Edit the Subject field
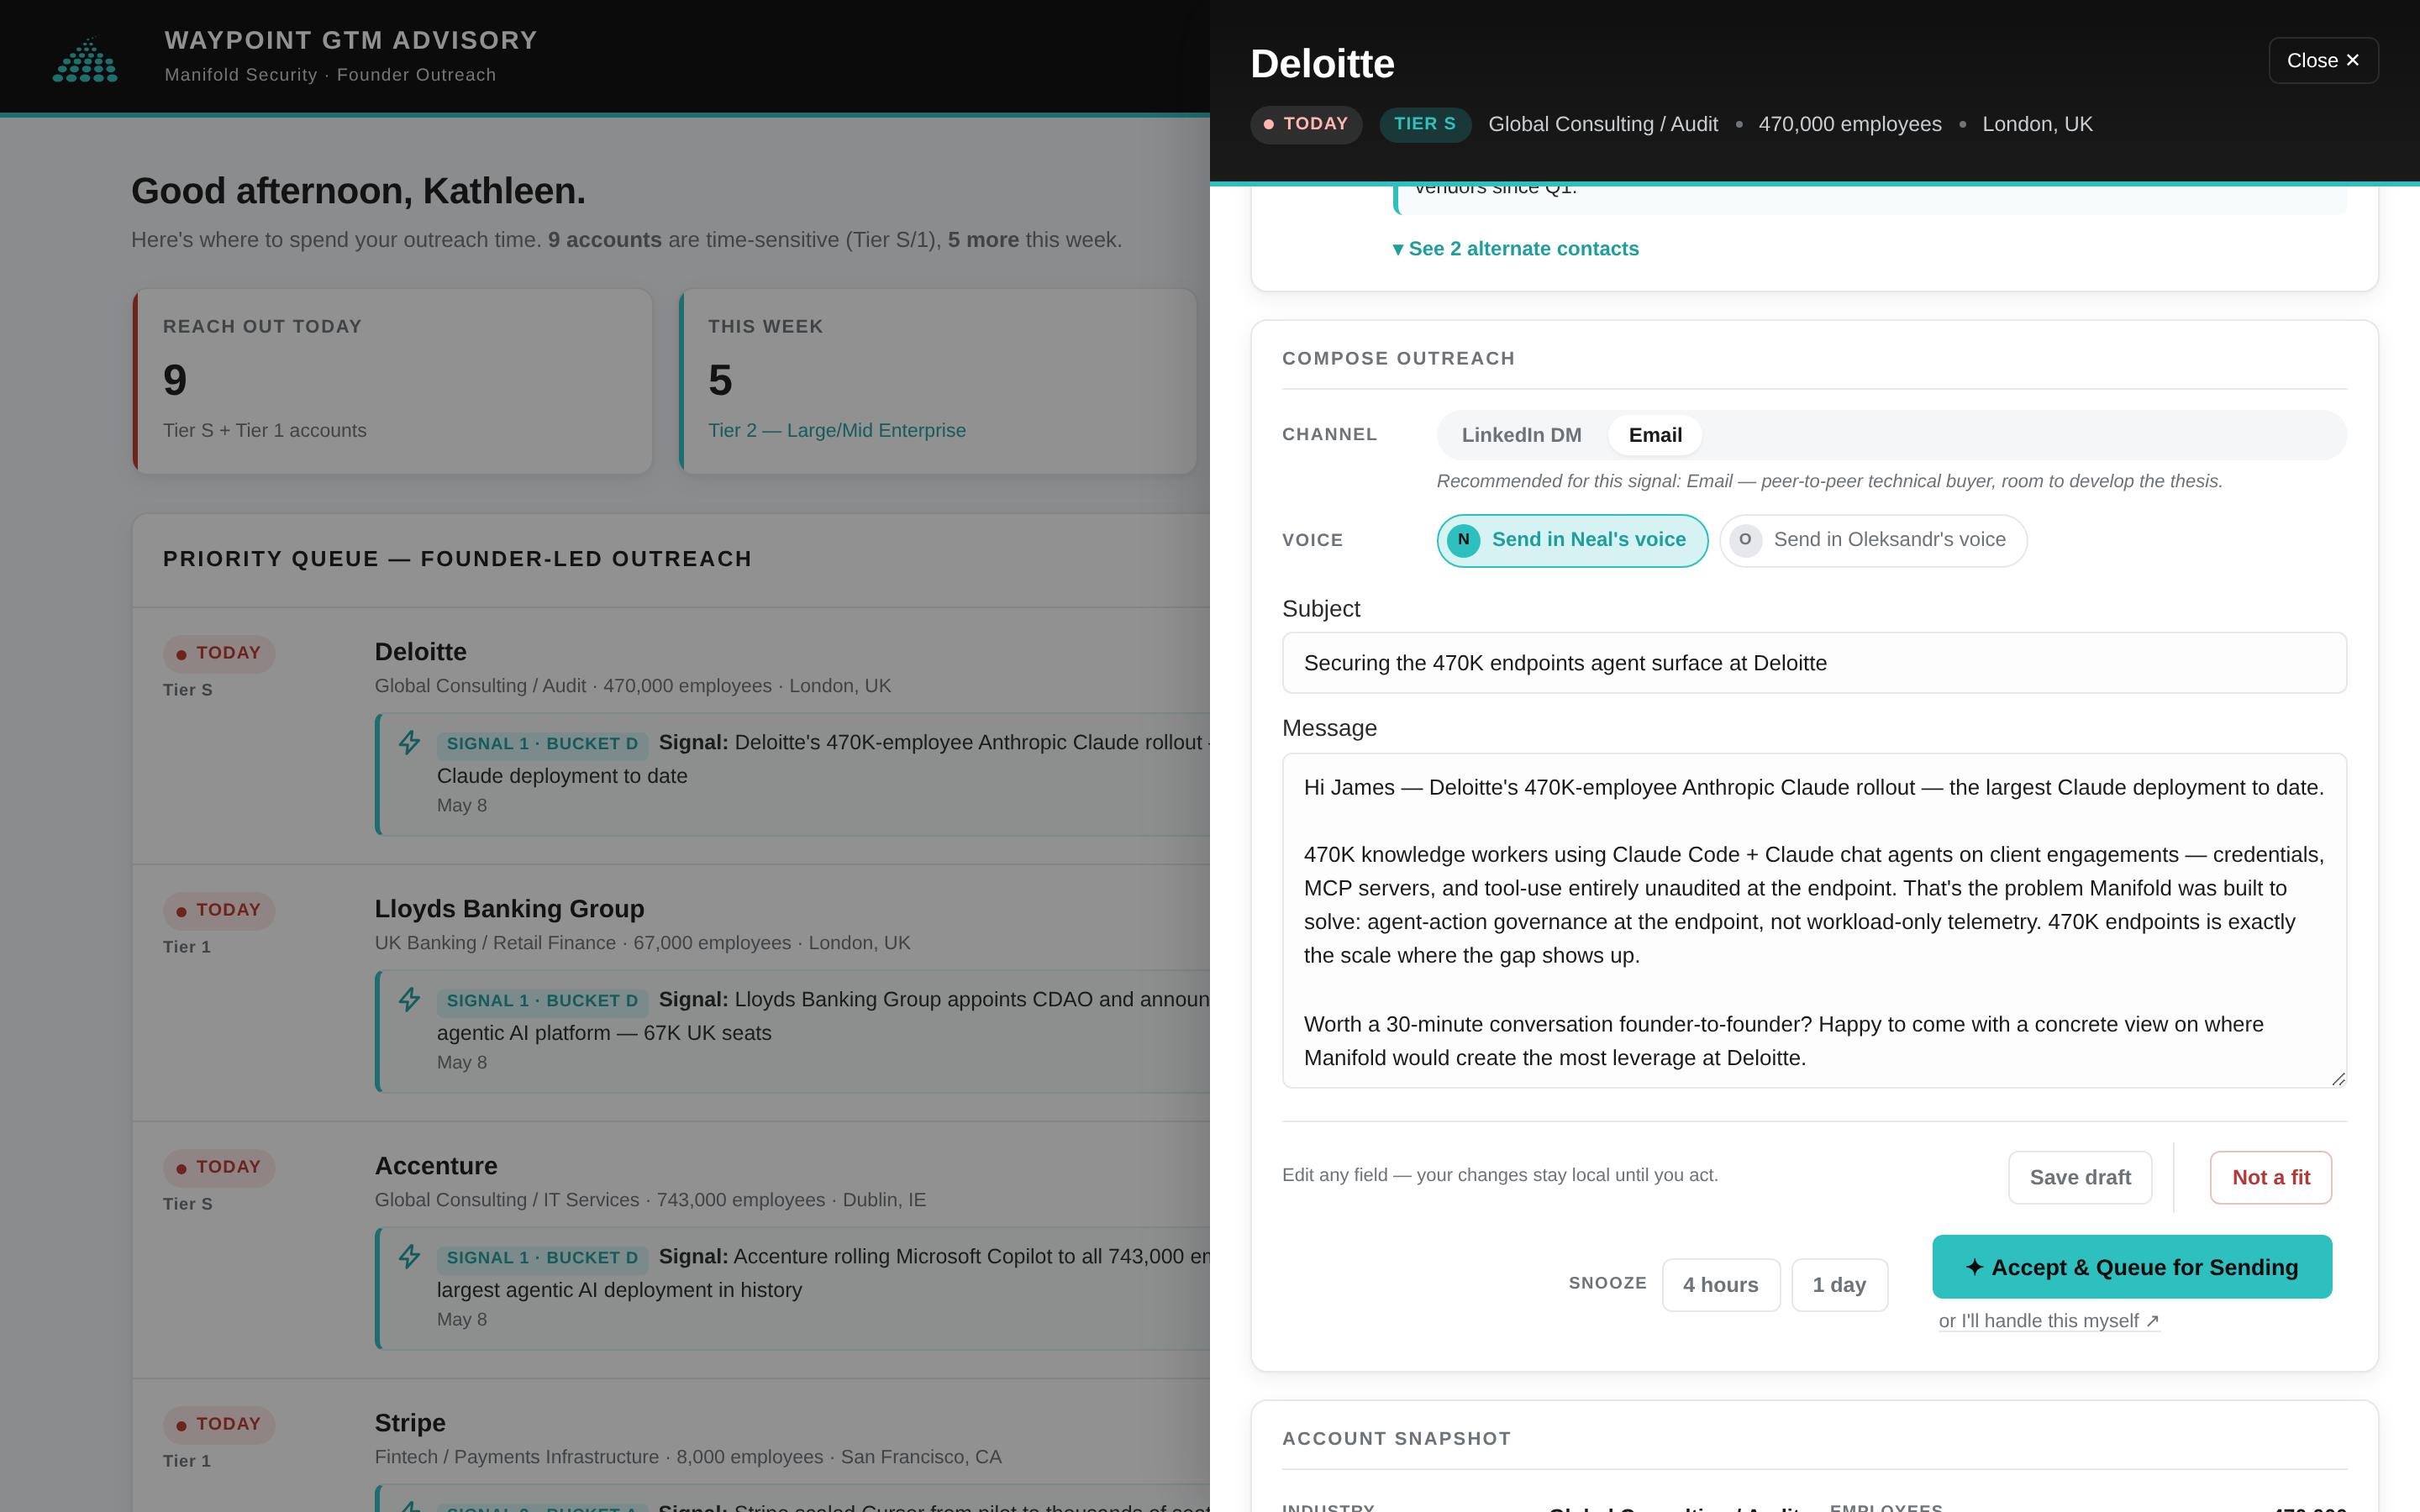This screenshot has height=1512, width=2420. [x=1814, y=663]
